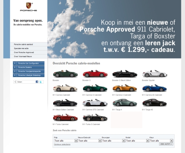Click the 911 Targa 4S label text
This screenshot has height=153, width=185.
coord(147,109)
